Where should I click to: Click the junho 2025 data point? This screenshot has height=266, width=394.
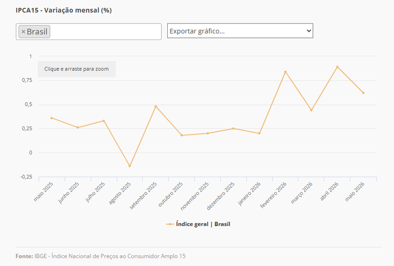tap(77, 127)
